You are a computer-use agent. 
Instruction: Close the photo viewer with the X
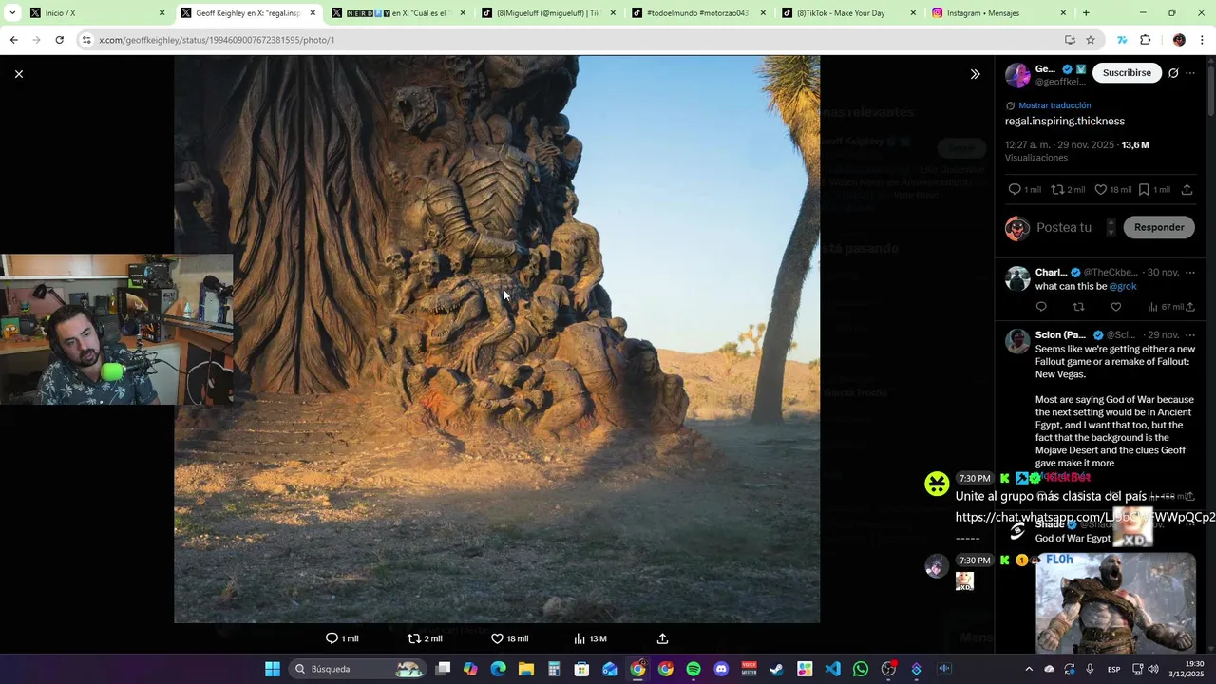[x=18, y=74]
